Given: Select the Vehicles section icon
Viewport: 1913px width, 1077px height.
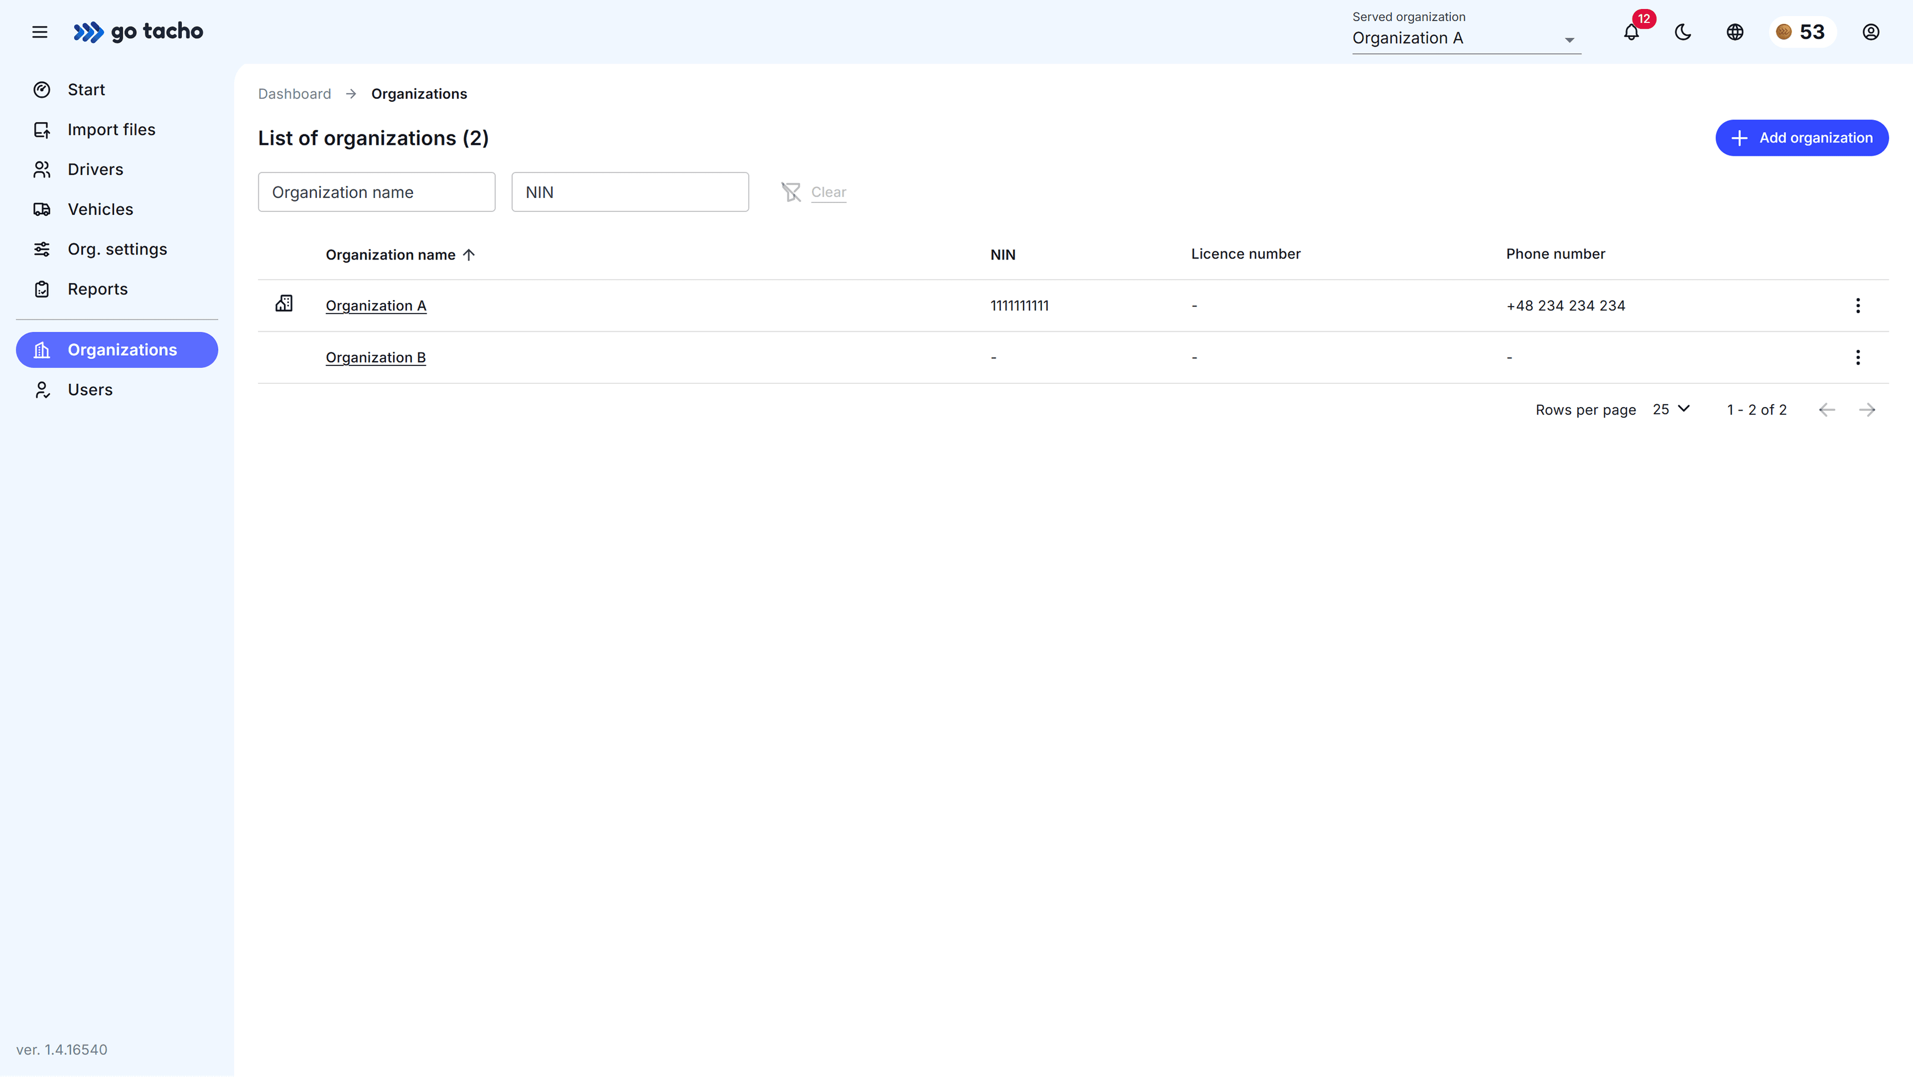Looking at the screenshot, I should point(42,209).
